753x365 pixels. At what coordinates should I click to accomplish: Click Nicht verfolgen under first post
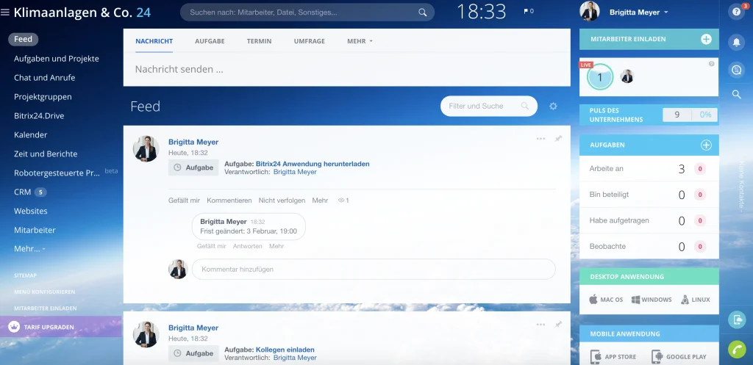point(282,200)
